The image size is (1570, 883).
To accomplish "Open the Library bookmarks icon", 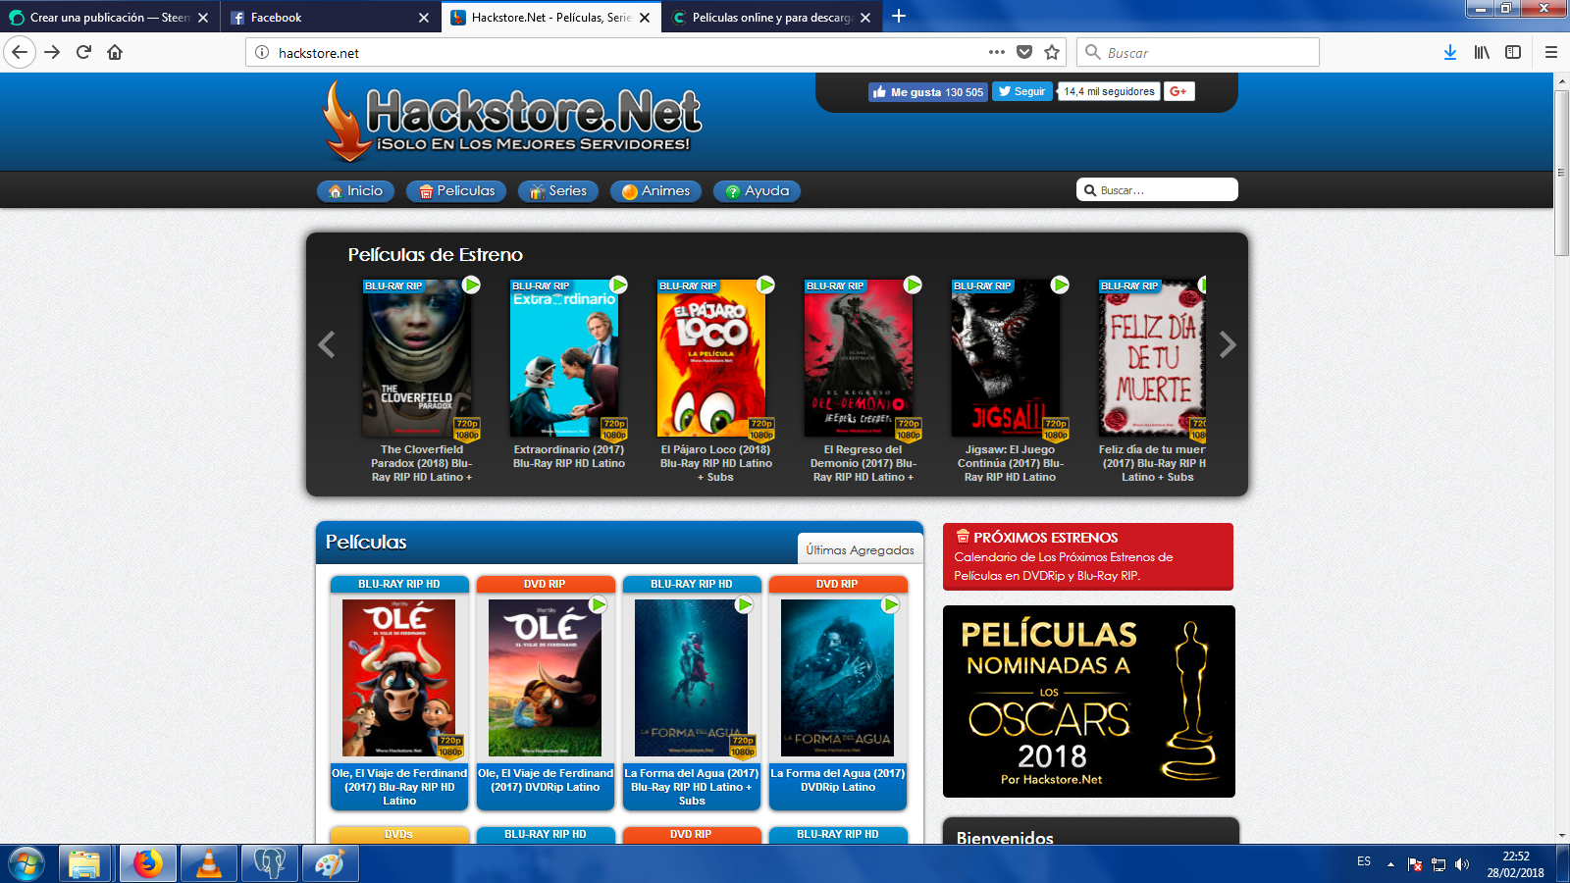I will pos(1482,52).
